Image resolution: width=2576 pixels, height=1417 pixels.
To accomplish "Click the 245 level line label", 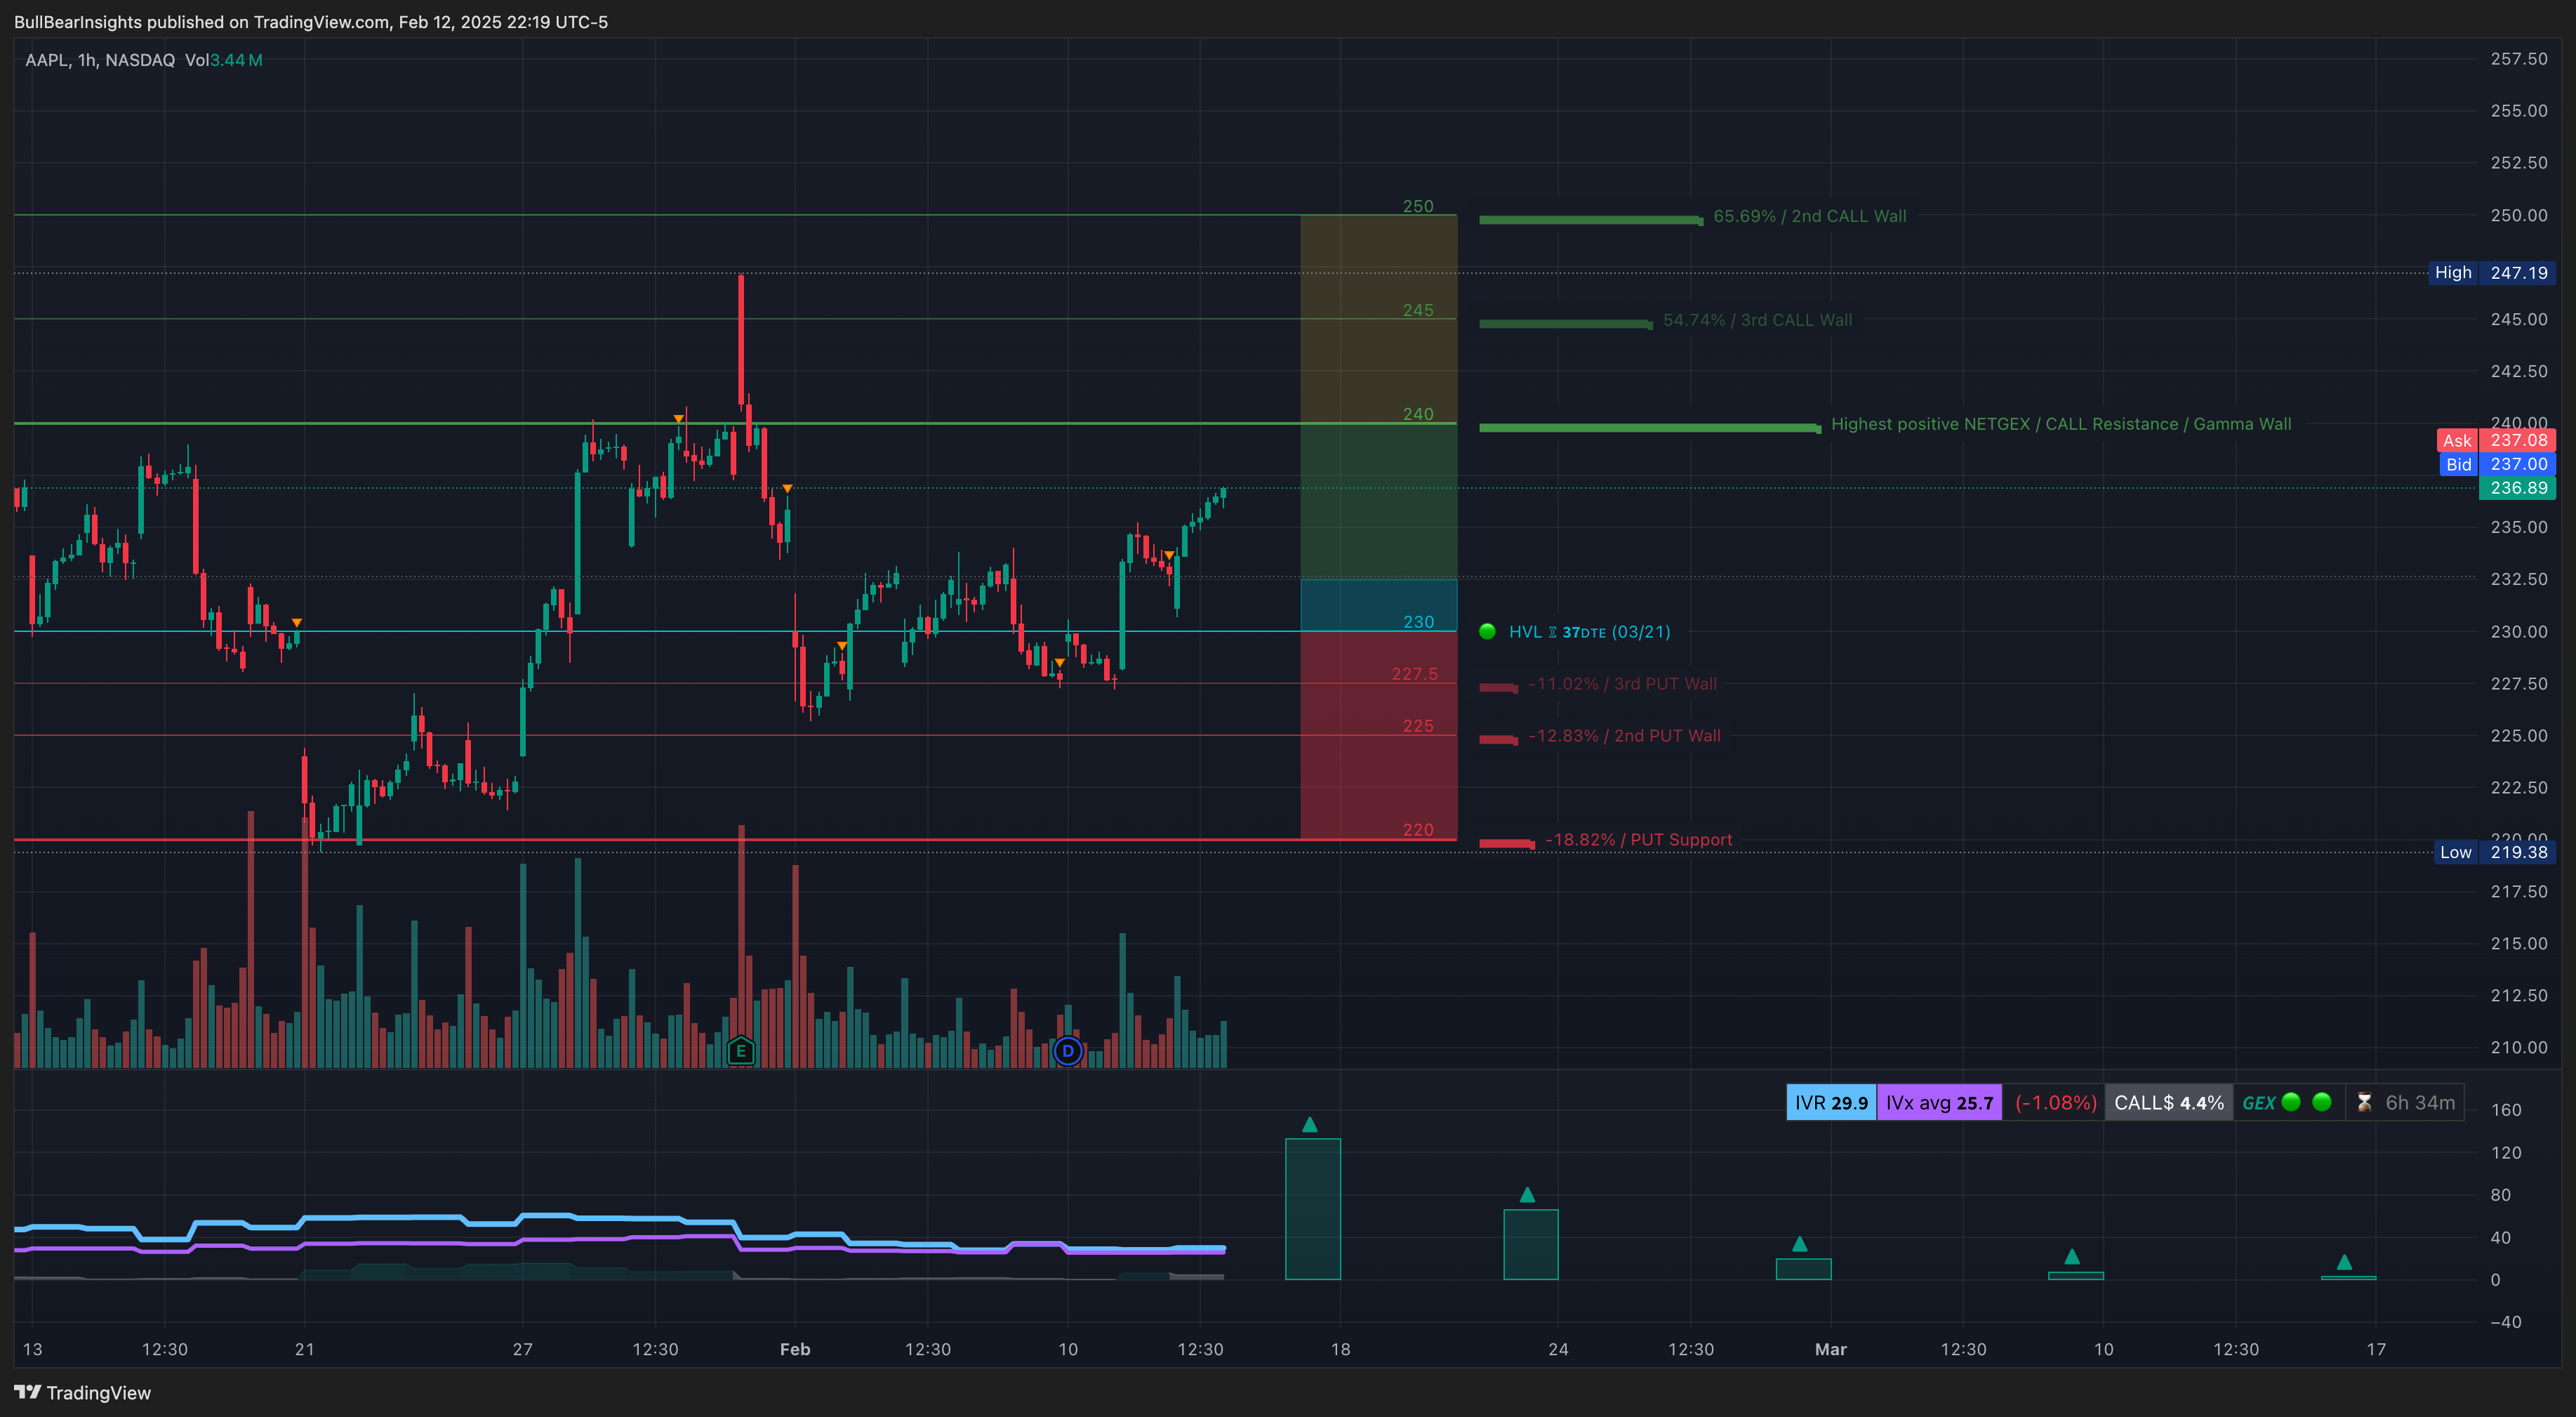I will click(1418, 310).
